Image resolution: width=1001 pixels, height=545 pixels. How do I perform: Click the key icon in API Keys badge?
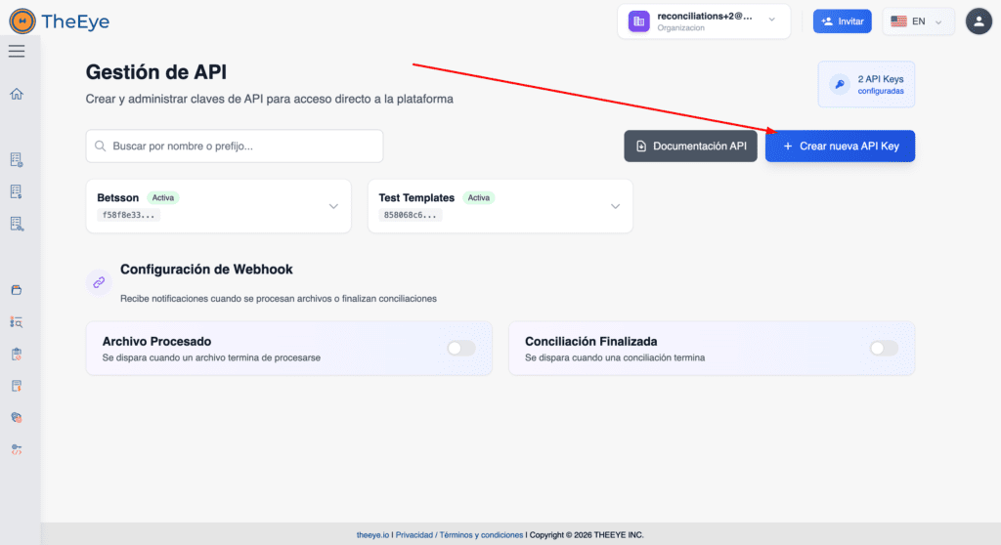tap(839, 84)
